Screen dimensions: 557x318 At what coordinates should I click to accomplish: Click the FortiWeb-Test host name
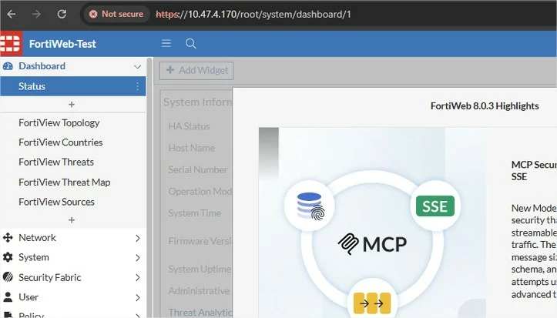(62, 44)
